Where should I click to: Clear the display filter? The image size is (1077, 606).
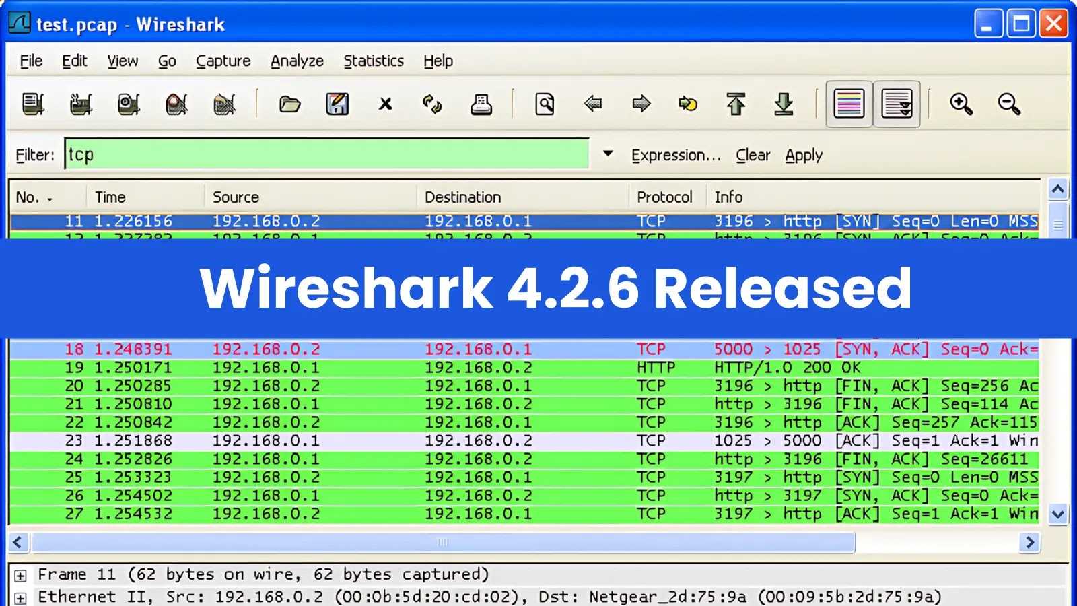[x=753, y=155]
